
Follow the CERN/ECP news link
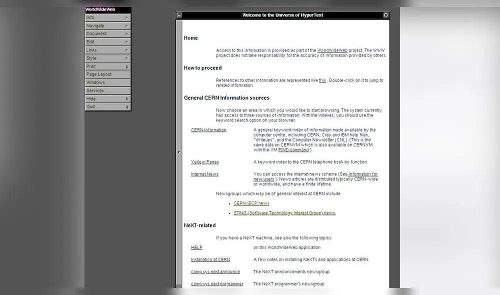click(251, 203)
